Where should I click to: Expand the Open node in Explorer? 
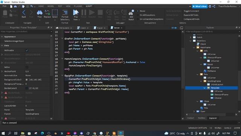(194, 111)
